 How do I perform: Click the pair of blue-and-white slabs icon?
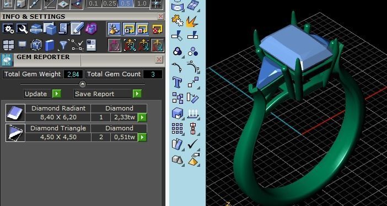(x=177, y=144)
